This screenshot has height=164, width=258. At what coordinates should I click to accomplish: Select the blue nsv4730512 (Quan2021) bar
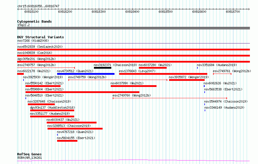click(x=86, y=74)
